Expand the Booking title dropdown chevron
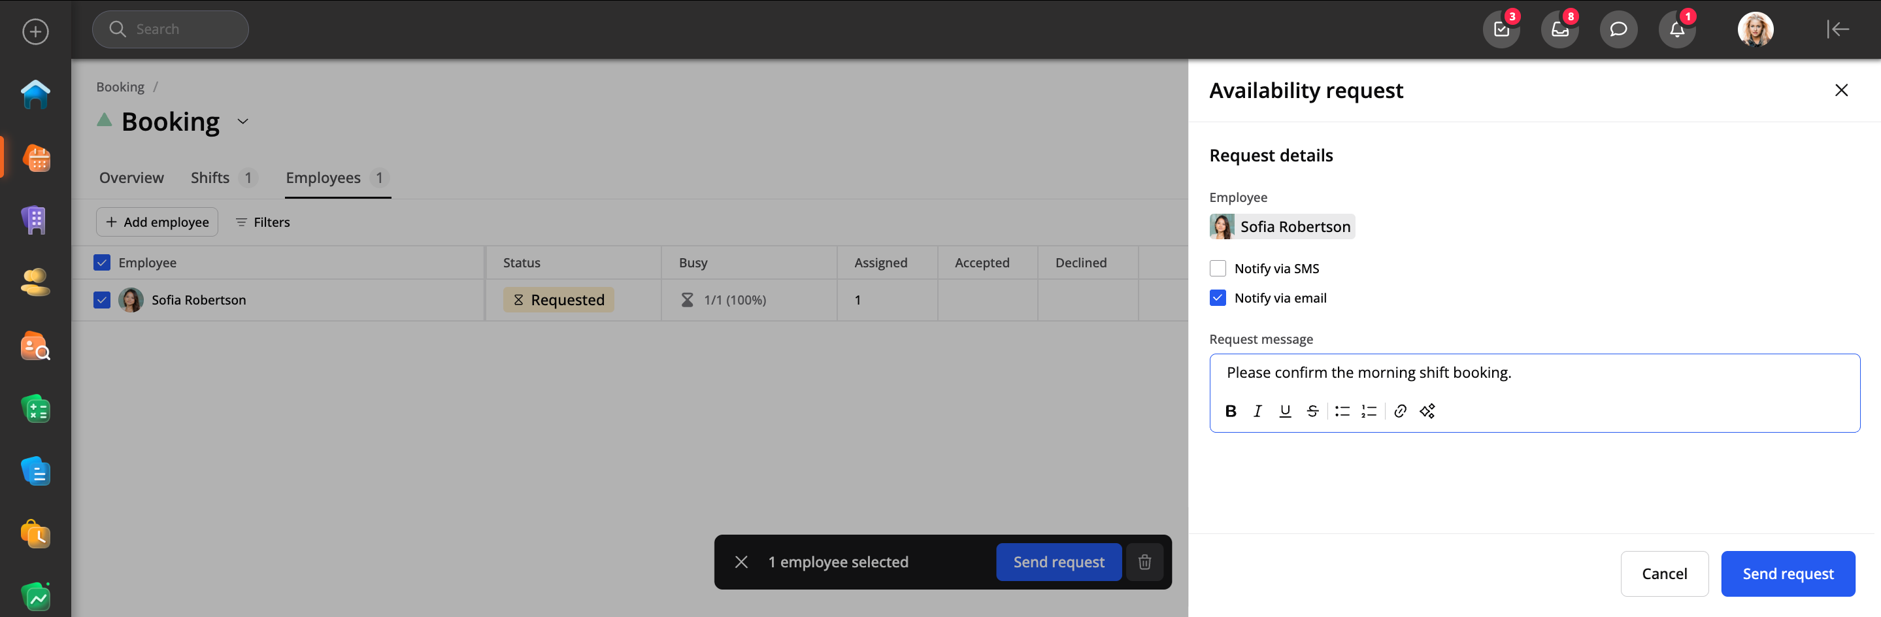The width and height of the screenshot is (1881, 617). point(243,121)
